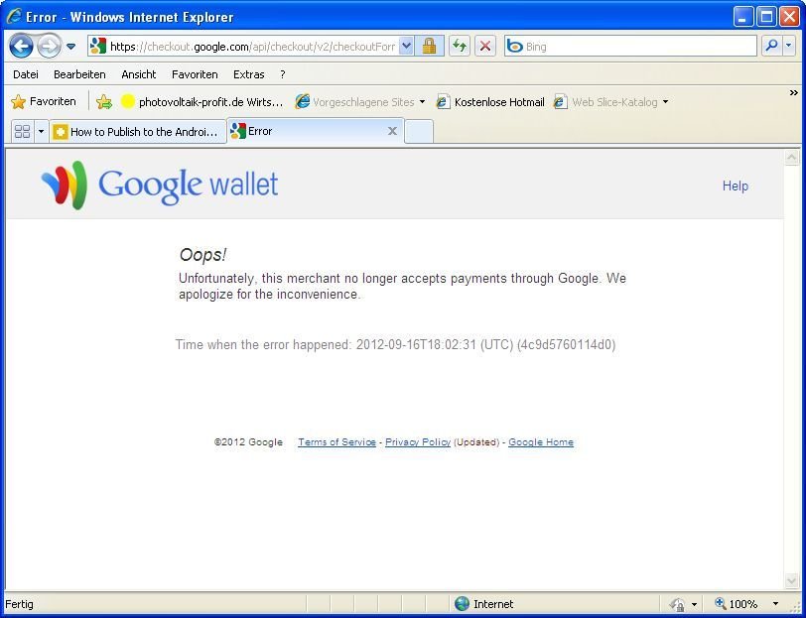Go back with the blue Back arrow

21,47
